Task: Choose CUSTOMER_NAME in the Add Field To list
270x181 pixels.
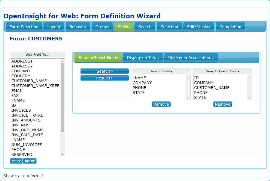Action: (36, 81)
